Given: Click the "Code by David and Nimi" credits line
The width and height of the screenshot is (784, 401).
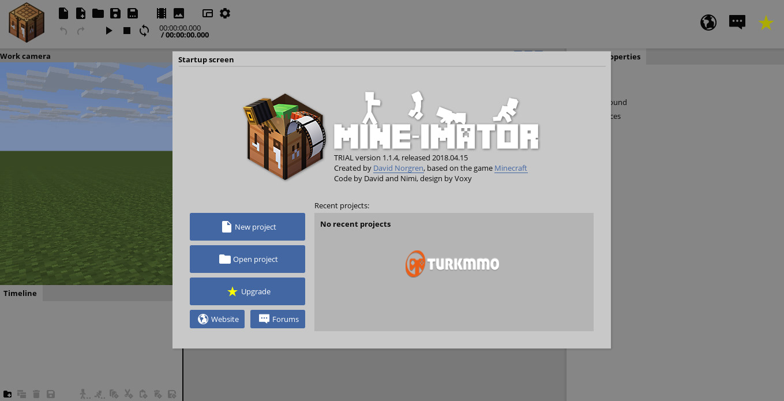Looking at the screenshot, I should pos(403,178).
